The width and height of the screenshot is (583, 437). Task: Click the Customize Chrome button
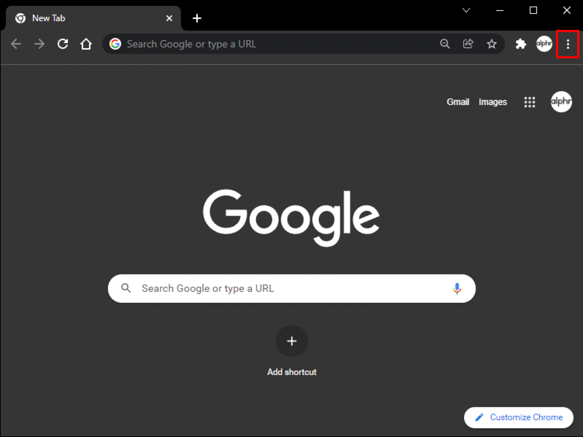[x=518, y=417]
